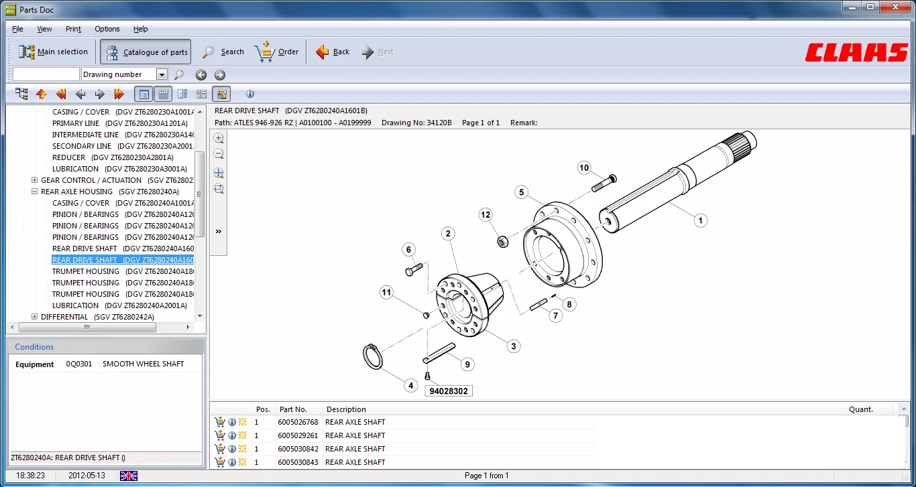Screen dimensions: 916x487
Task: Select the INTERMEDIATE LINE tree item
Action: pos(123,135)
